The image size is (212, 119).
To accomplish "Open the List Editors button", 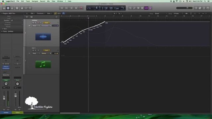I will [196, 8].
